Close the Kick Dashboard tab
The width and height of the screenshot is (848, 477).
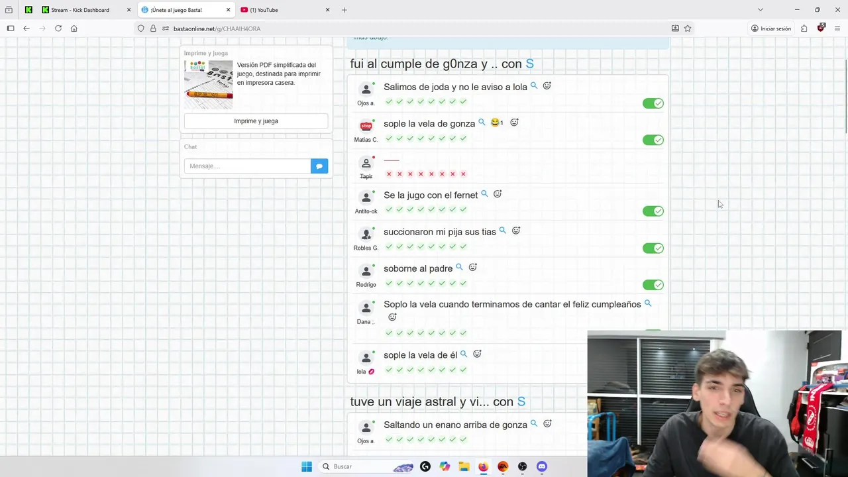point(129,10)
